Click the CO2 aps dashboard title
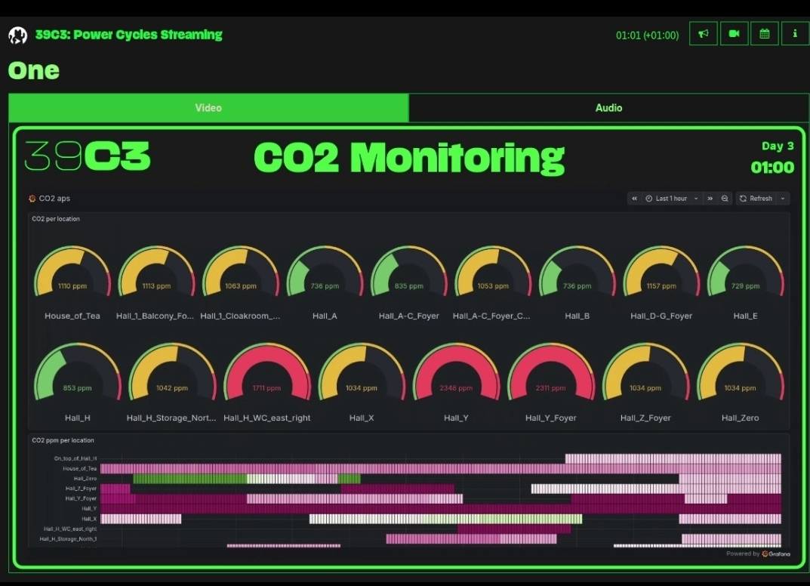The height and width of the screenshot is (586, 810). tap(54, 199)
